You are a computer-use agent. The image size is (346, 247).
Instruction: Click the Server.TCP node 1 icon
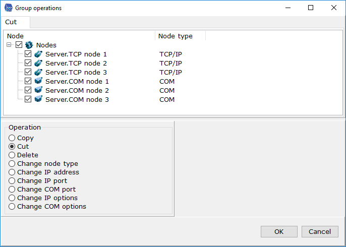pyautogui.click(x=38, y=54)
